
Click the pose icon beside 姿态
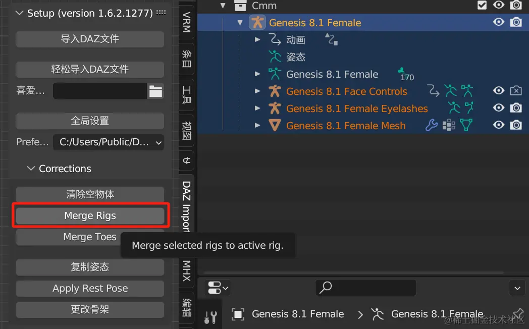pyautogui.click(x=275, y=57)
